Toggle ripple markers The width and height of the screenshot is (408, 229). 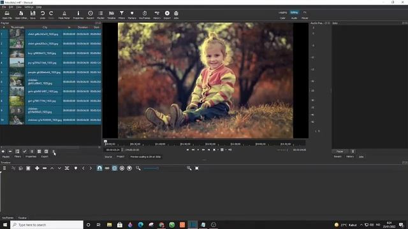[x=129, y=168]
